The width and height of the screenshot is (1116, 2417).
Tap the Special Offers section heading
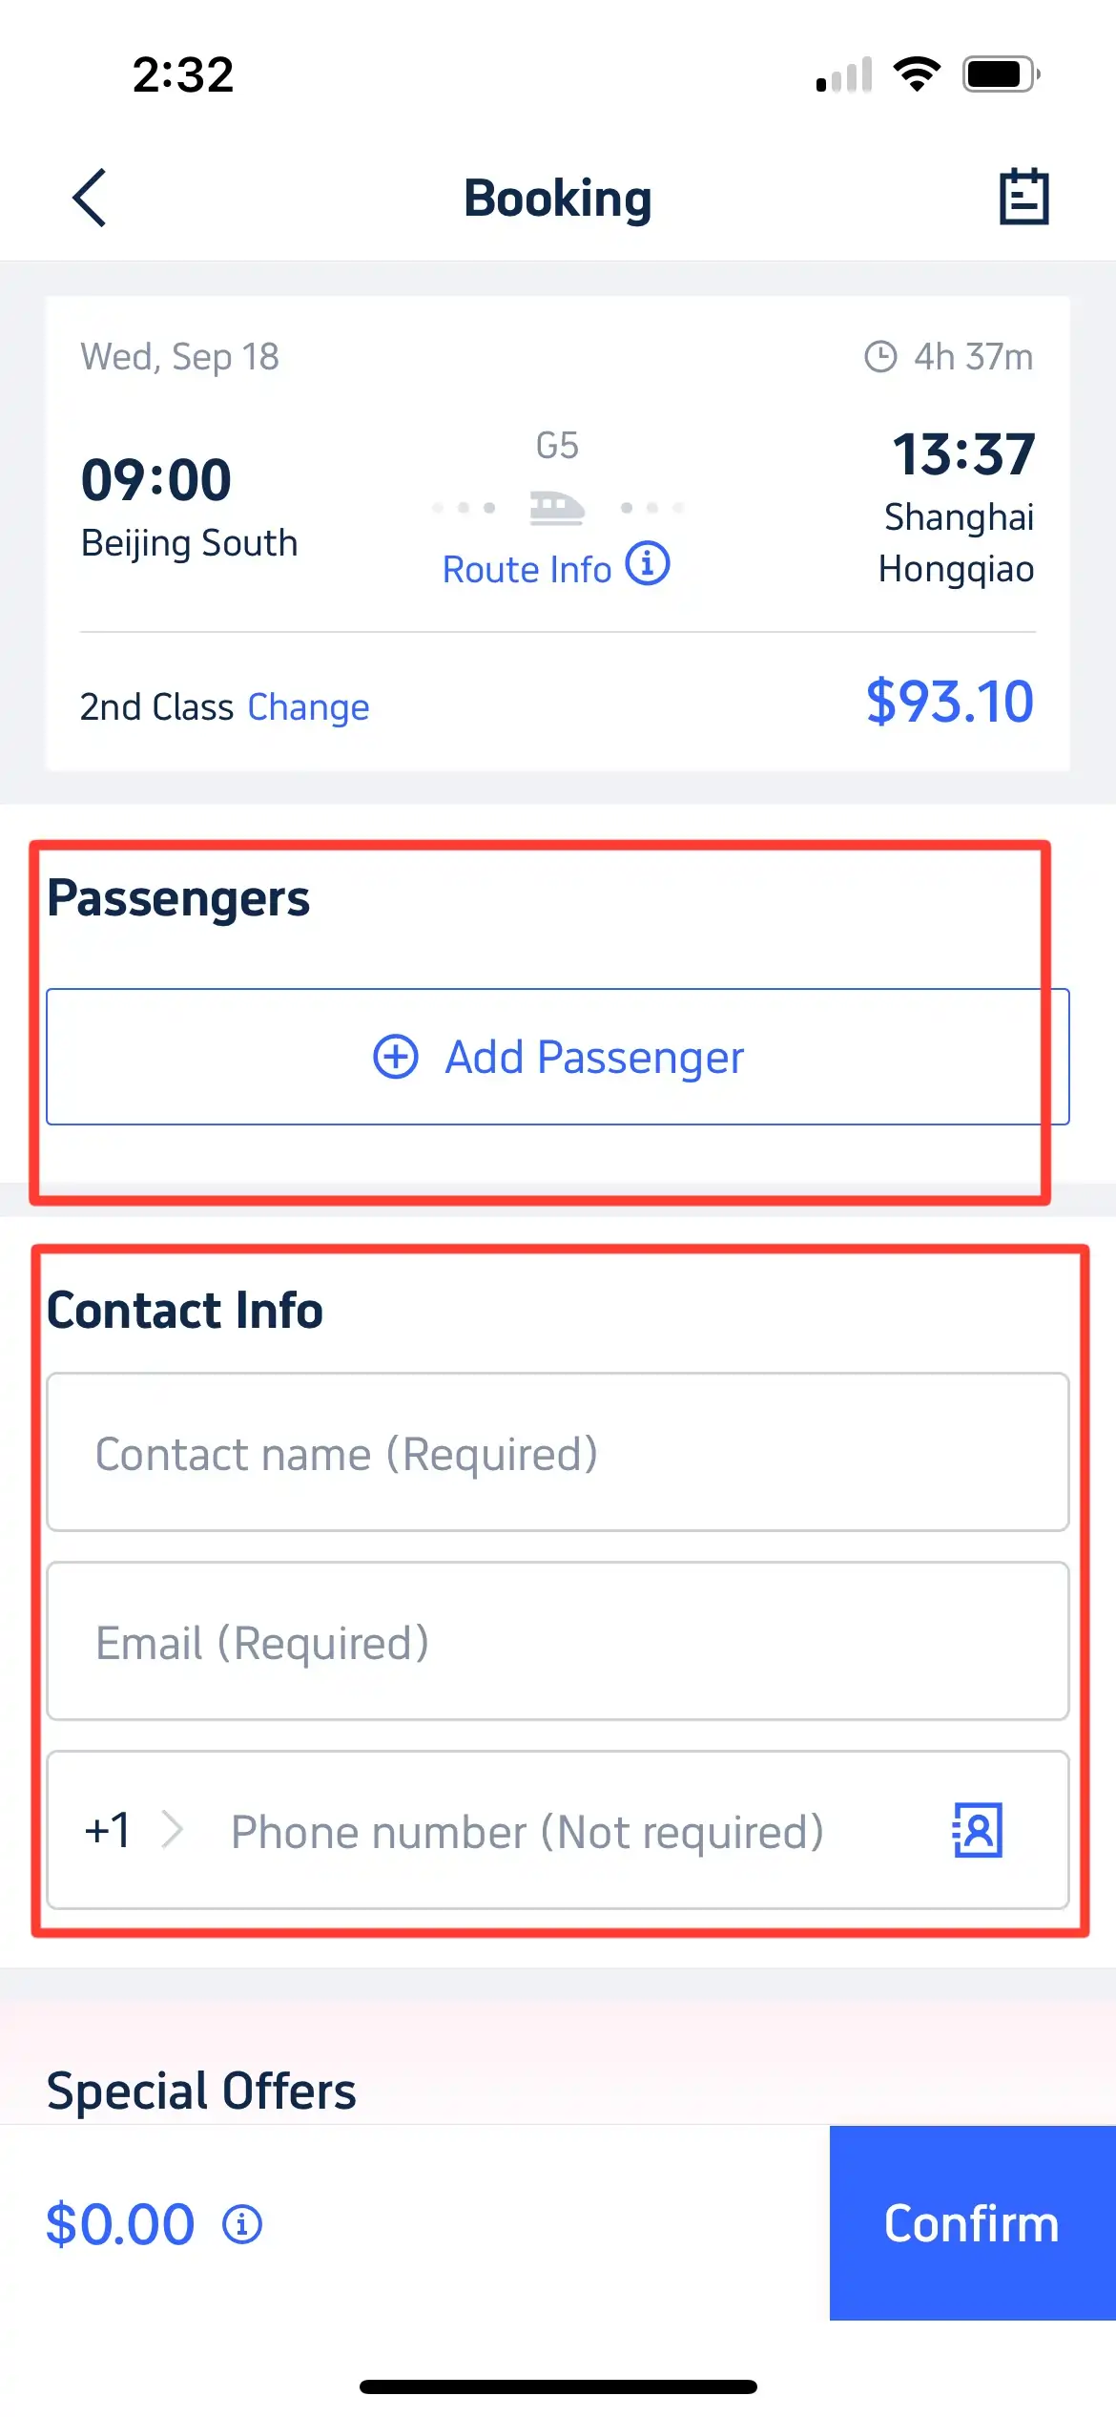201,2091
